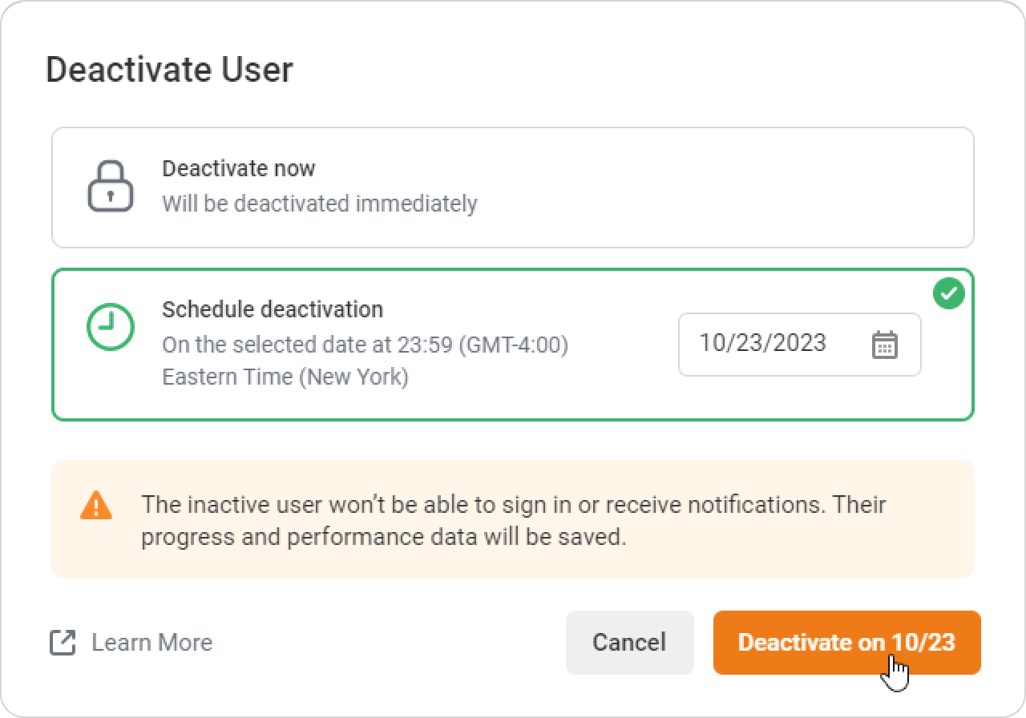Click the orange warning triangle icon
1026x718 pixels.
pyautogui.click(x=96, y=506)
